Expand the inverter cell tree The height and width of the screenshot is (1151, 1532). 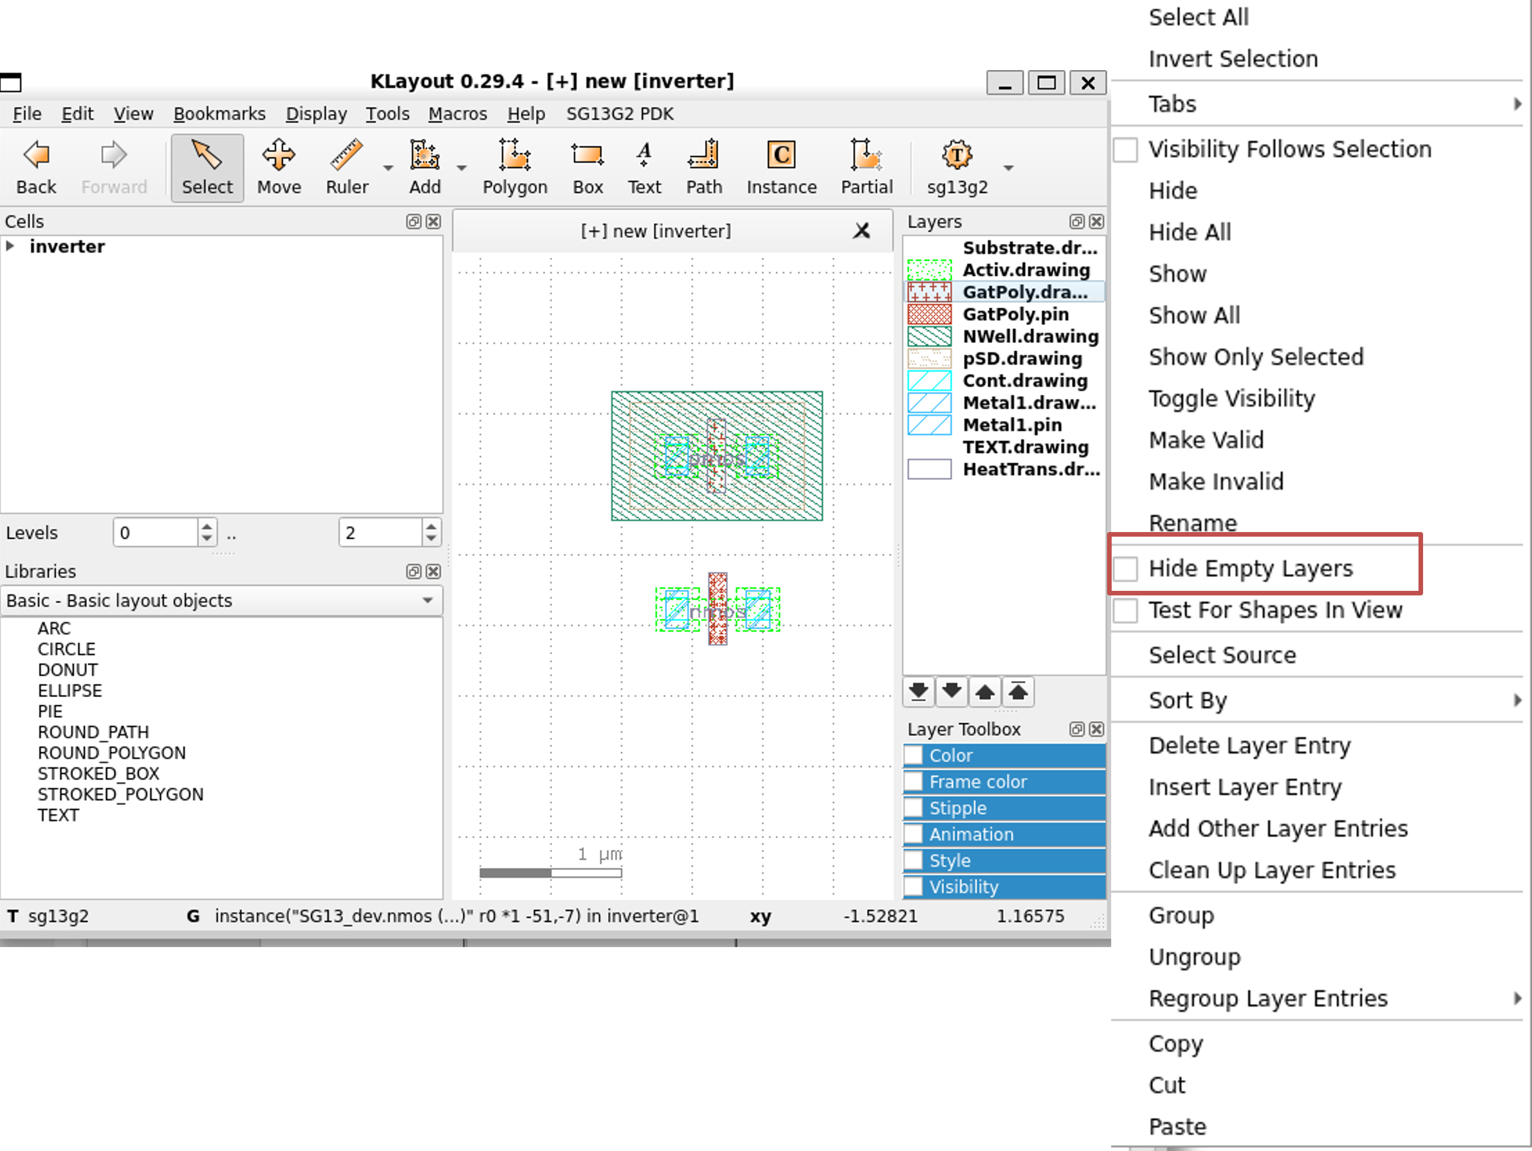coord(10,246)
